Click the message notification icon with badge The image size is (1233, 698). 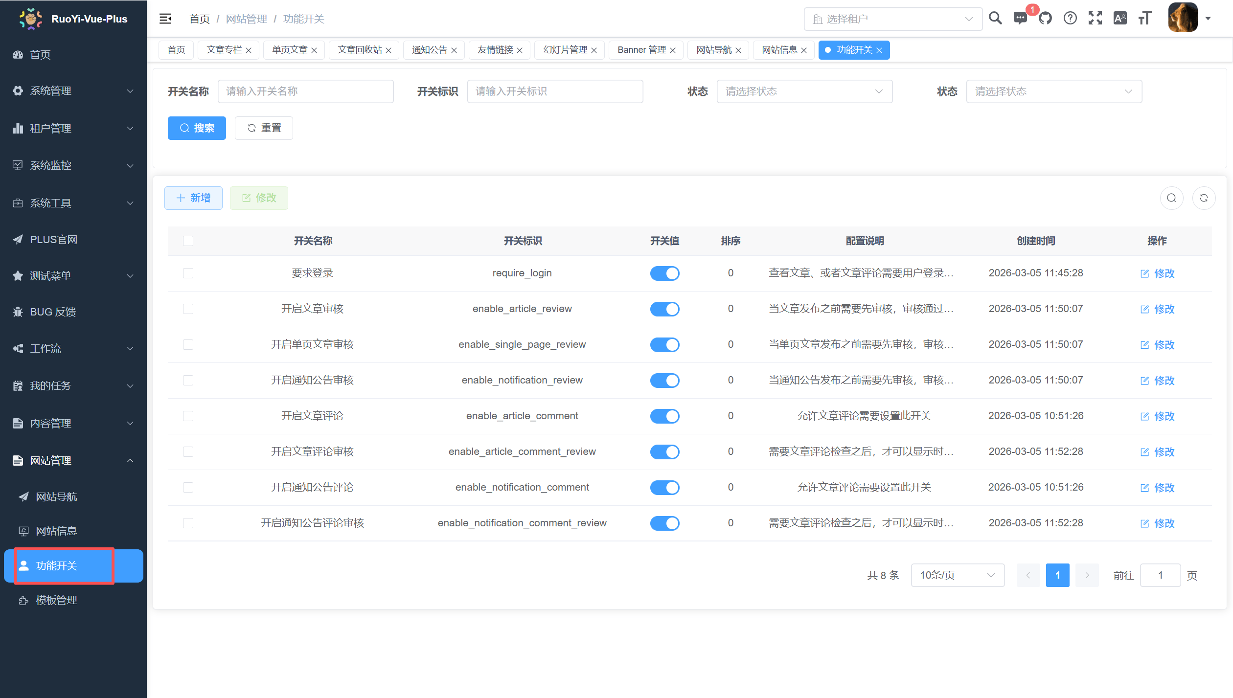tap(1020, 18)
